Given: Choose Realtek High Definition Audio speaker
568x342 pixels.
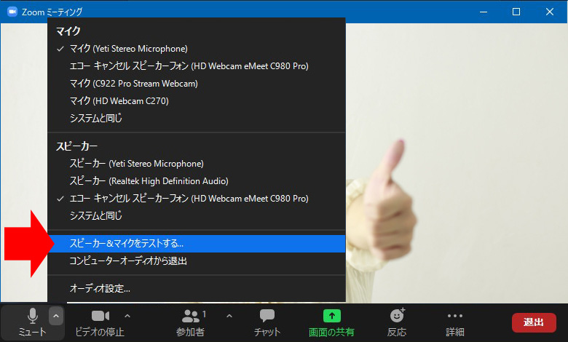Looking at the screenshot, I should pos(149,181).
